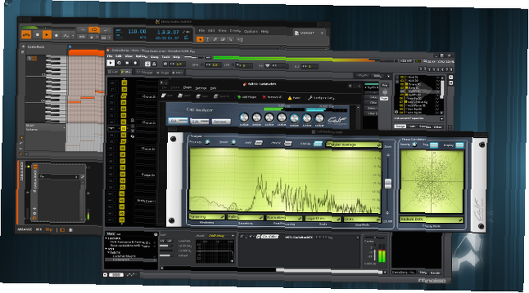This screenshot has width=529, height=293.
Task: Toggle the orange loop button in Bitwig
Action: click(x=94, y=30)
